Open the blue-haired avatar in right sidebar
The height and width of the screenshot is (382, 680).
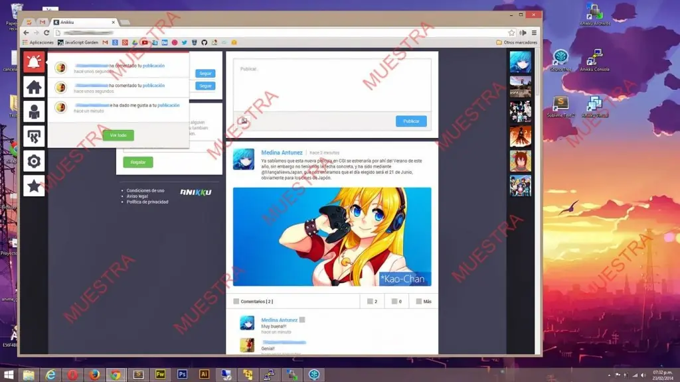point(521,62)
